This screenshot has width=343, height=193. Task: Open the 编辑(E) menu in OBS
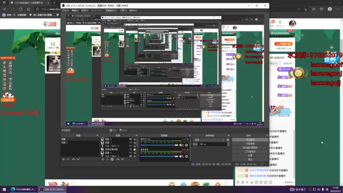75,10
